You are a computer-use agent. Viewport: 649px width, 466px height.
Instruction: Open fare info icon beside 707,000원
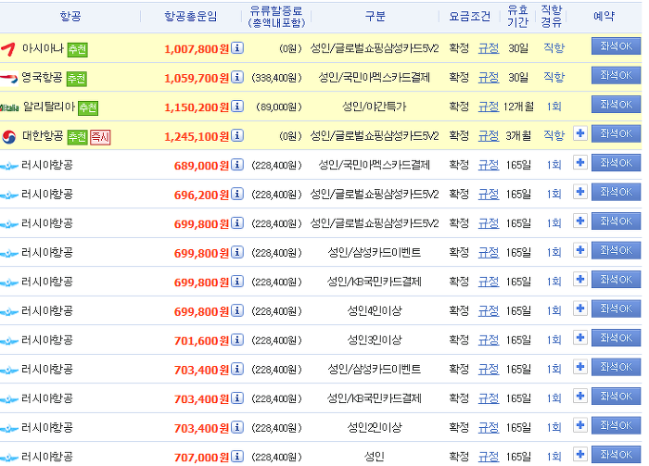237,456
